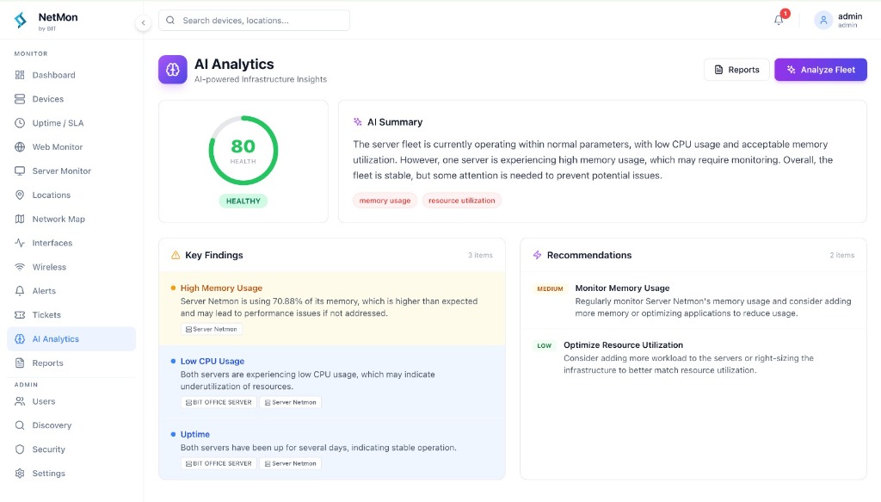881x502 pixels.
Task: Click the Analyze Fleet button
Action: [820, 70]
